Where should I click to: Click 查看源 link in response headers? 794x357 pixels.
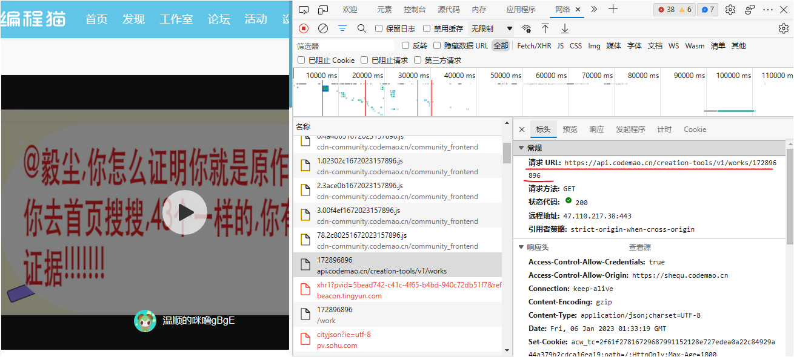[639, 247]
